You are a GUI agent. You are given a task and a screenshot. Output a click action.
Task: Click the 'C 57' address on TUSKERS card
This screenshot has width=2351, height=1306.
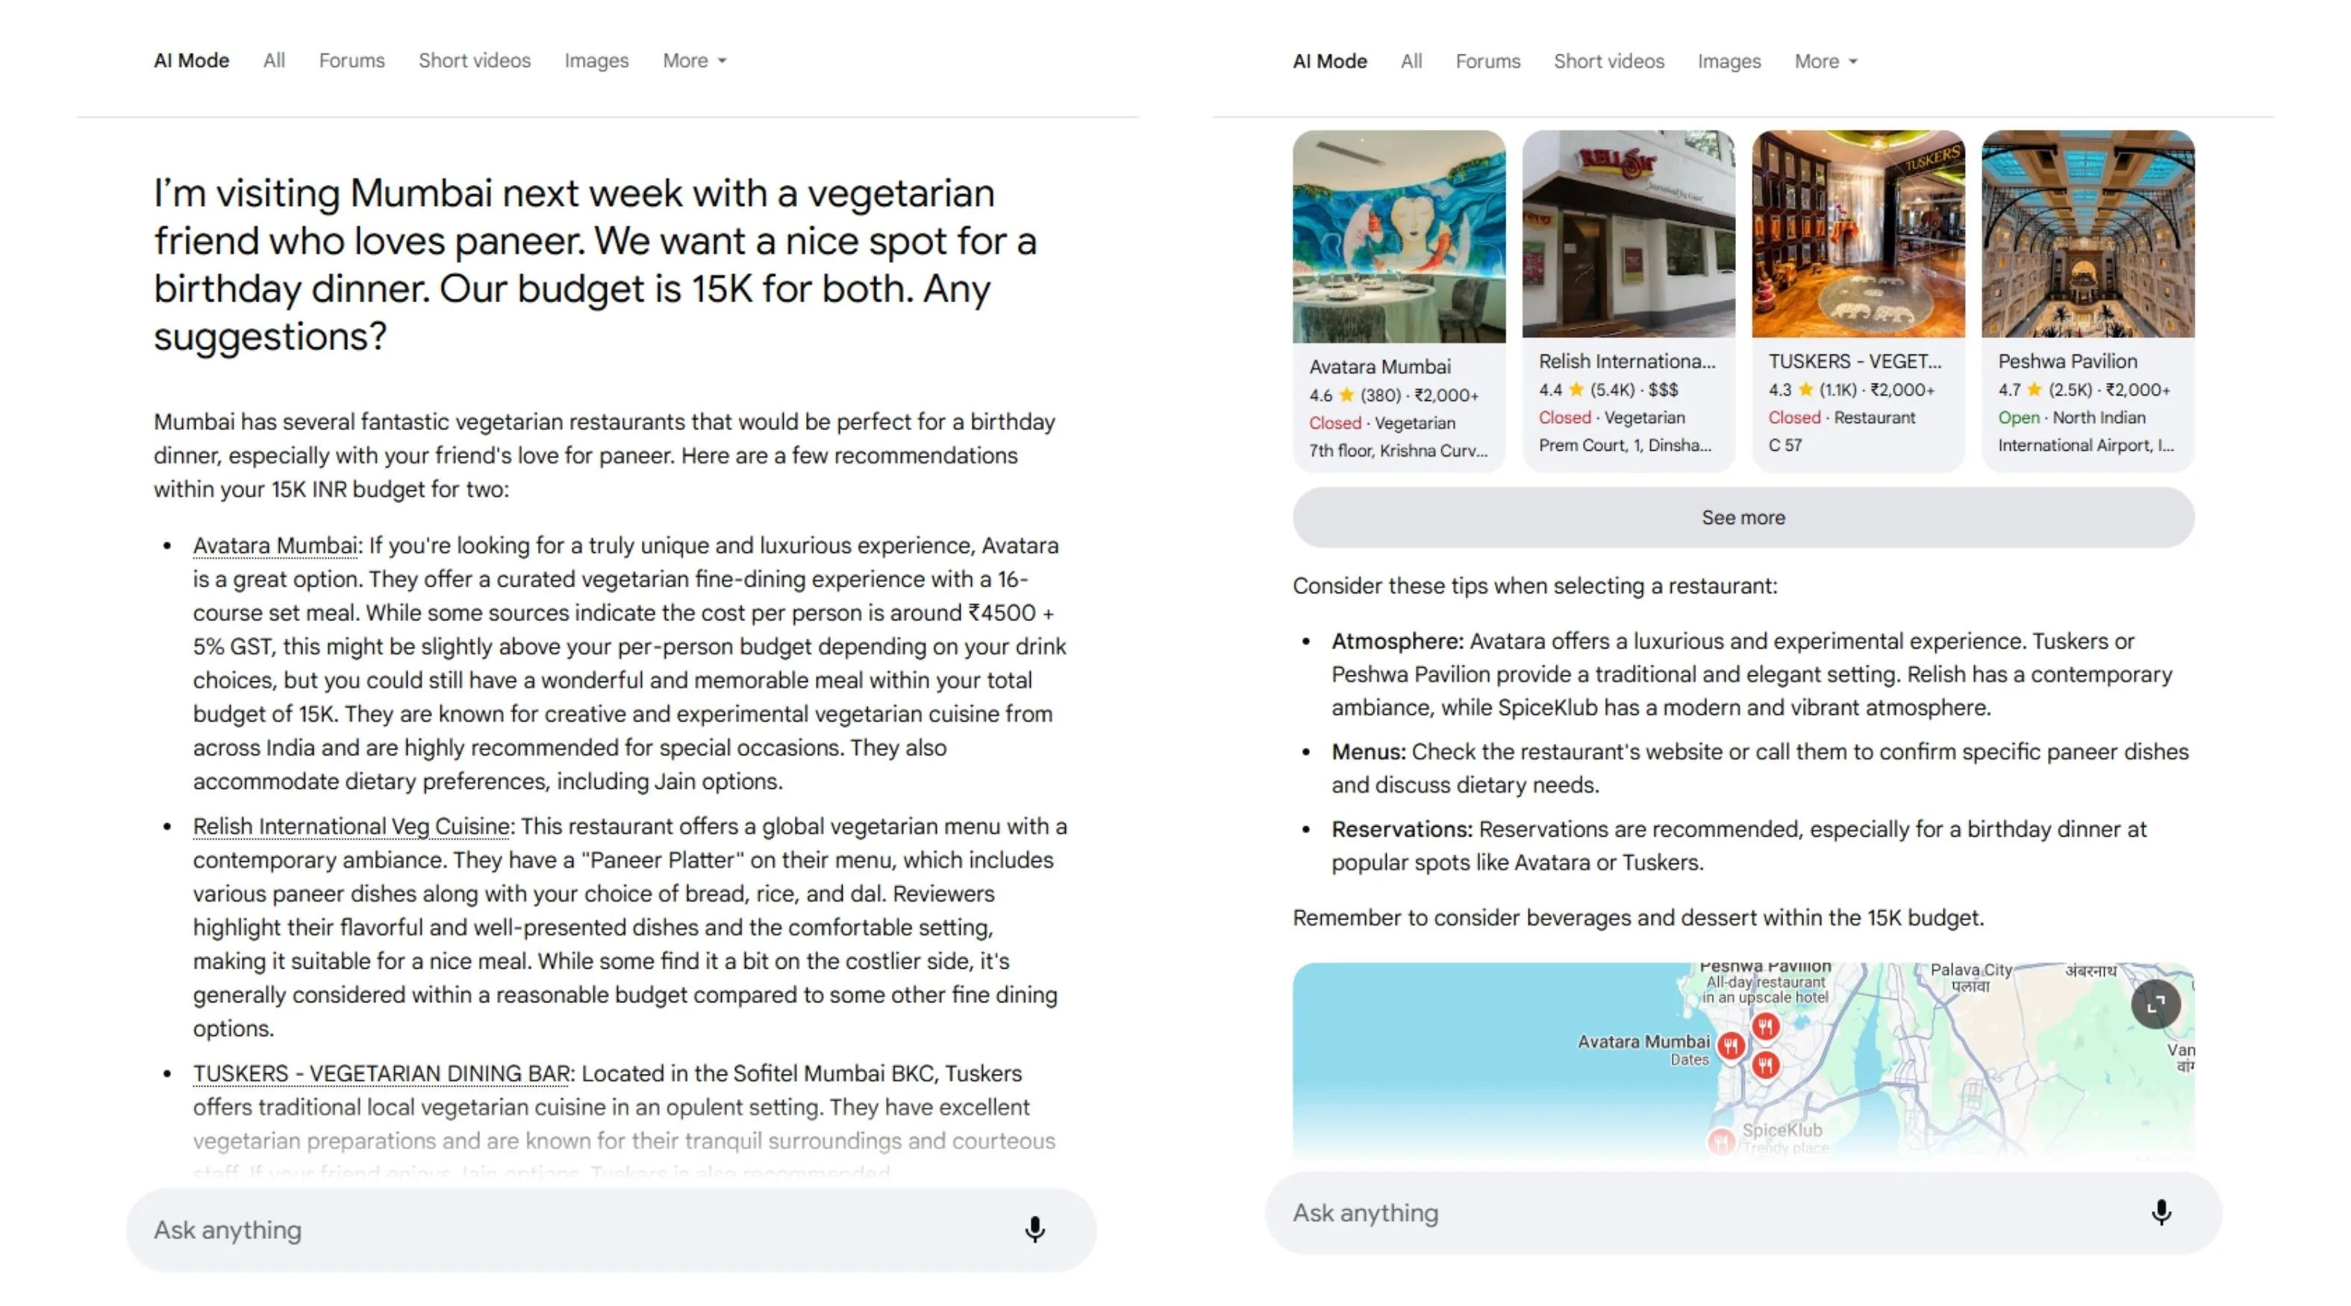[x=1785, y=446]
